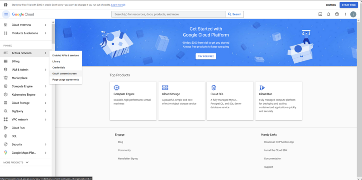Screen dimensions: 362x180
Task: Click the Cloud Storage sidebar icon
Action: [6, 103]
